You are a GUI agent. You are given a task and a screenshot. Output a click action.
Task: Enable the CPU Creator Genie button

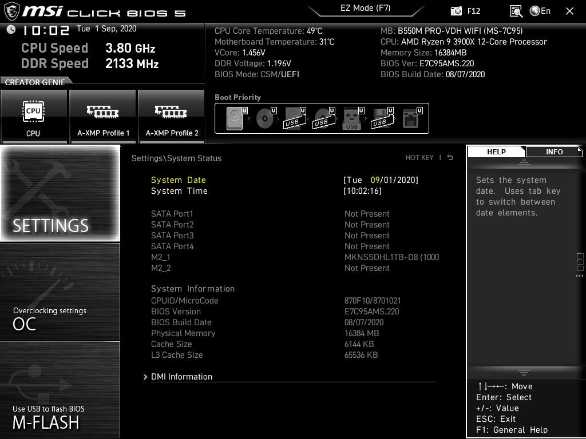[x=34, y=116]
